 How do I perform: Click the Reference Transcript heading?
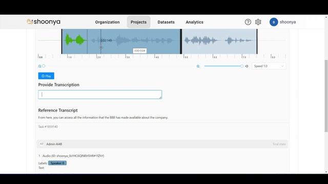click(58, 110)
